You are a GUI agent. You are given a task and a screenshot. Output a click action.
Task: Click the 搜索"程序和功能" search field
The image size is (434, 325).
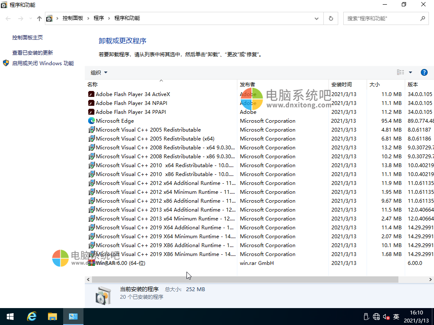[x=381, y=19]
